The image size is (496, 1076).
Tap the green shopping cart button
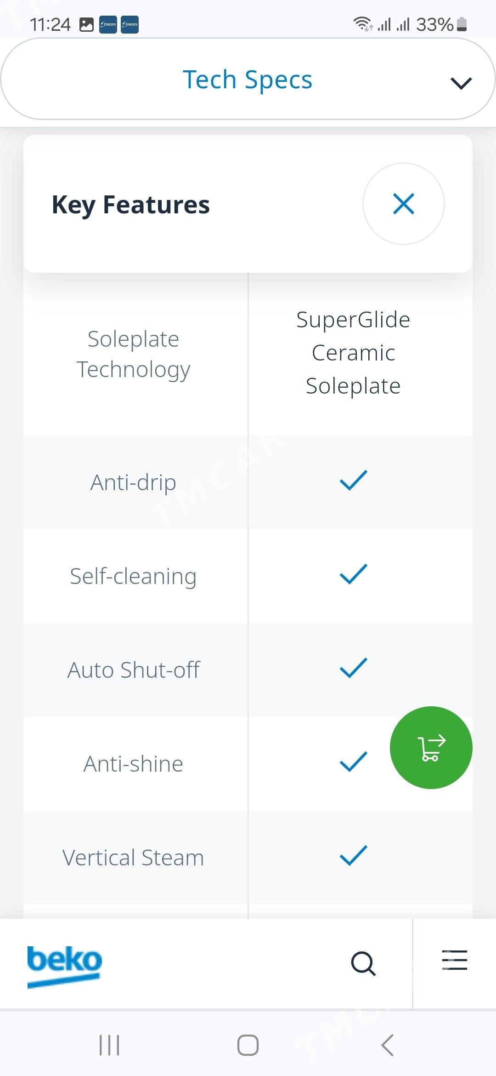(431, 747)
